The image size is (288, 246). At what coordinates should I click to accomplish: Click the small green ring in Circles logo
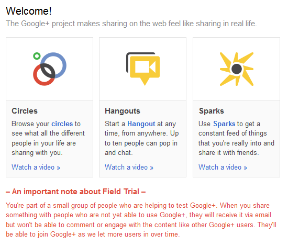37,56
